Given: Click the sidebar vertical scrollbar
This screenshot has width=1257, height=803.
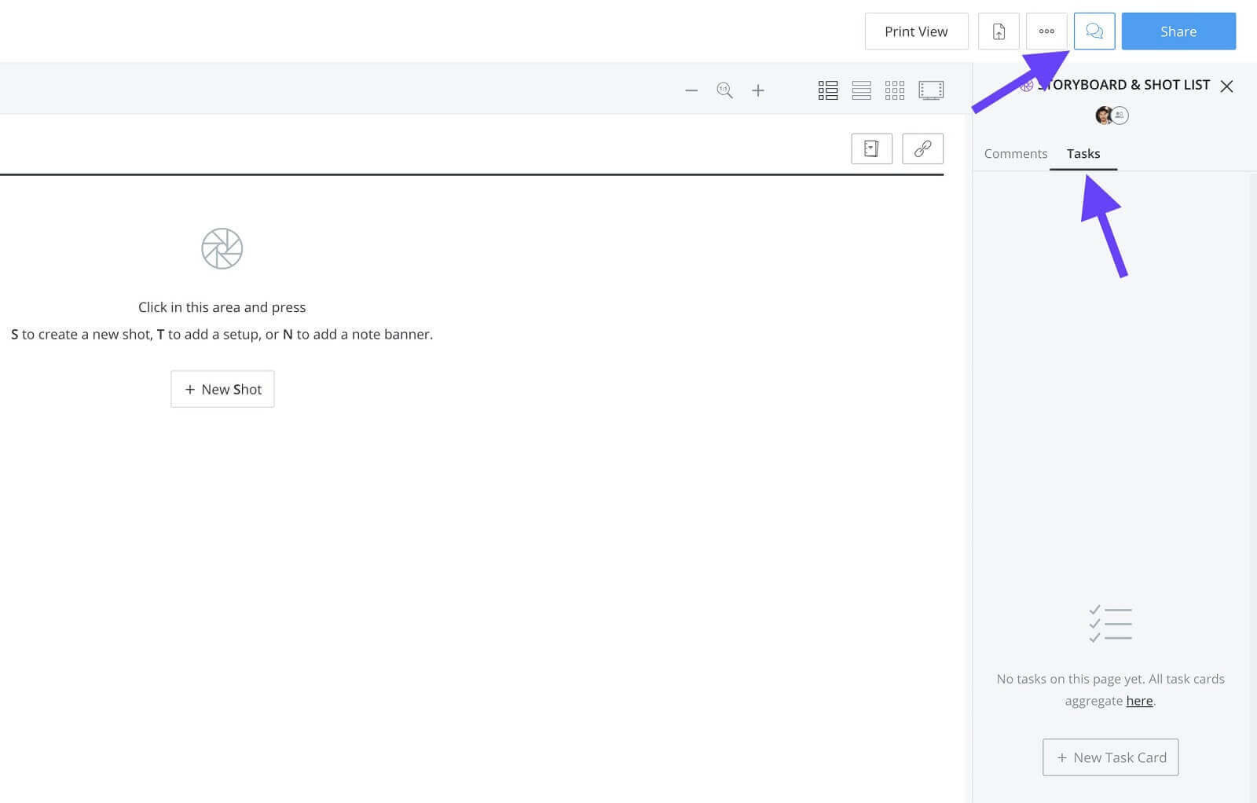Looking at the screenshot, I should point(1252,487).
